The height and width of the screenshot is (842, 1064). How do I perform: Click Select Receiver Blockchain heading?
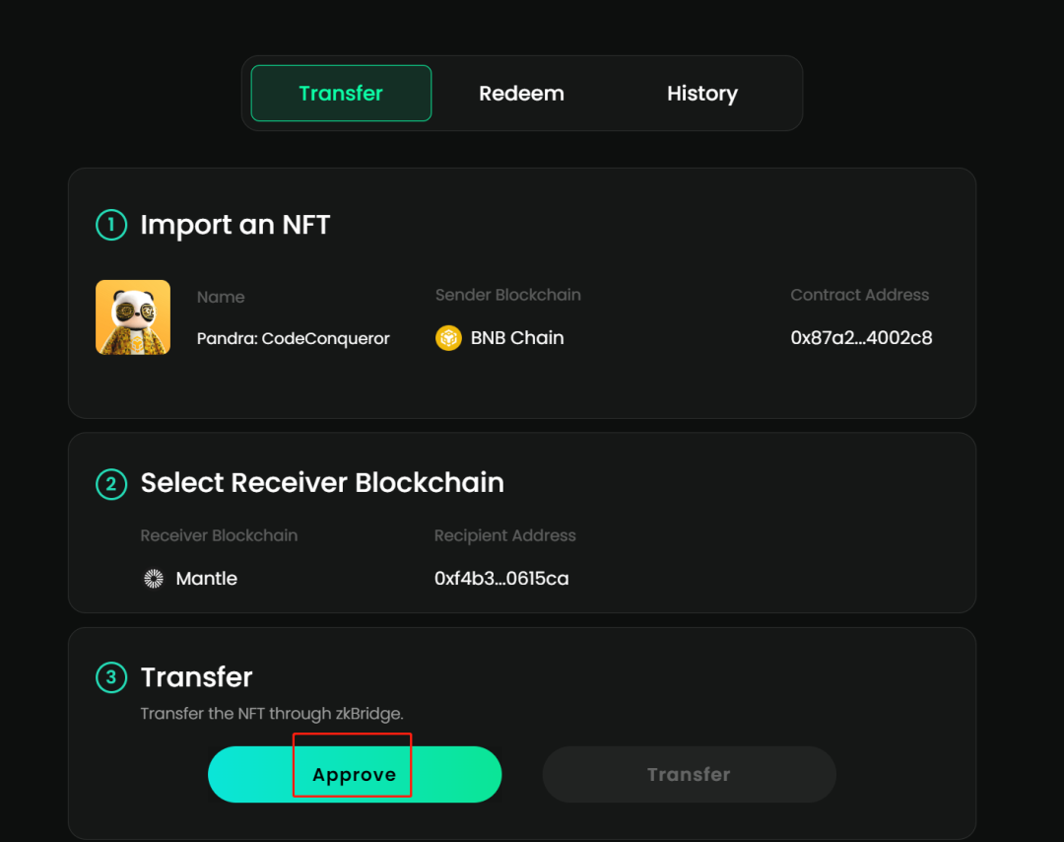coord(322,483)
